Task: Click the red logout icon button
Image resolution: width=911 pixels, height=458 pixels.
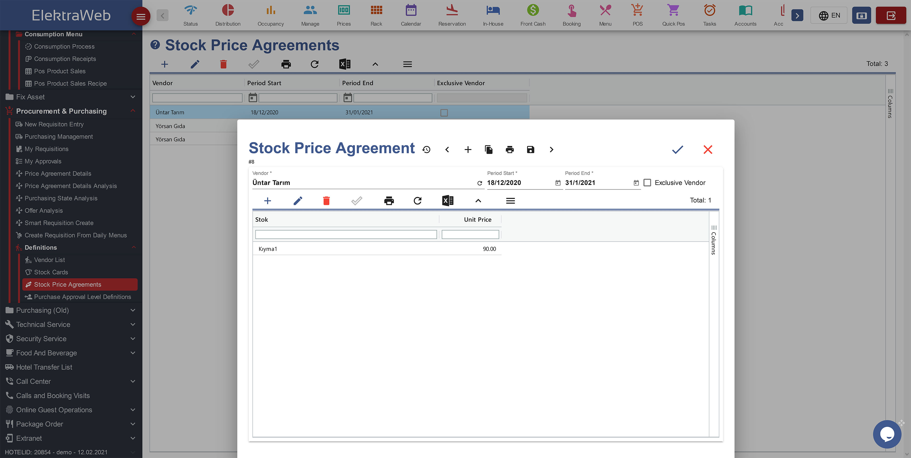Action: [x=890, y=16]
